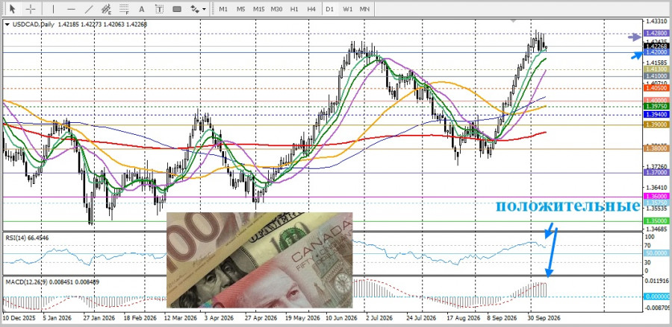Switch chart to M30 timeframe

coord(276,8)
